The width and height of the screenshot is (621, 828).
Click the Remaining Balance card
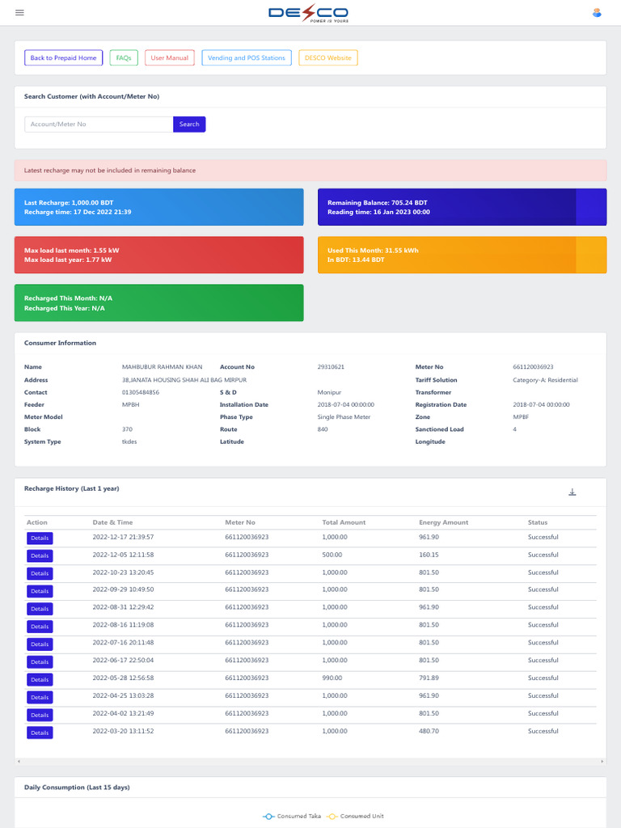tap(462, 207)
